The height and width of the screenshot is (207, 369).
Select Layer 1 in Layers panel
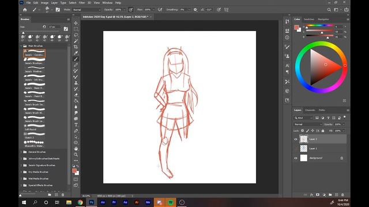coord(320,148)
